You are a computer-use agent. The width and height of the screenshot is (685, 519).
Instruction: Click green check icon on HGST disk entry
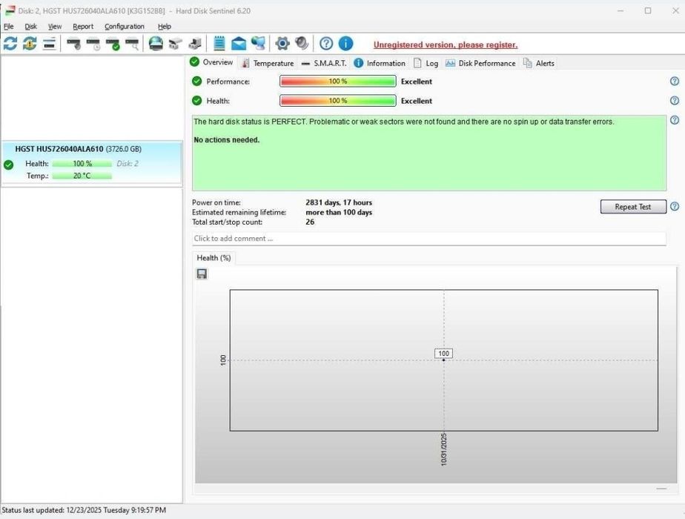click(x=8, y=165)
